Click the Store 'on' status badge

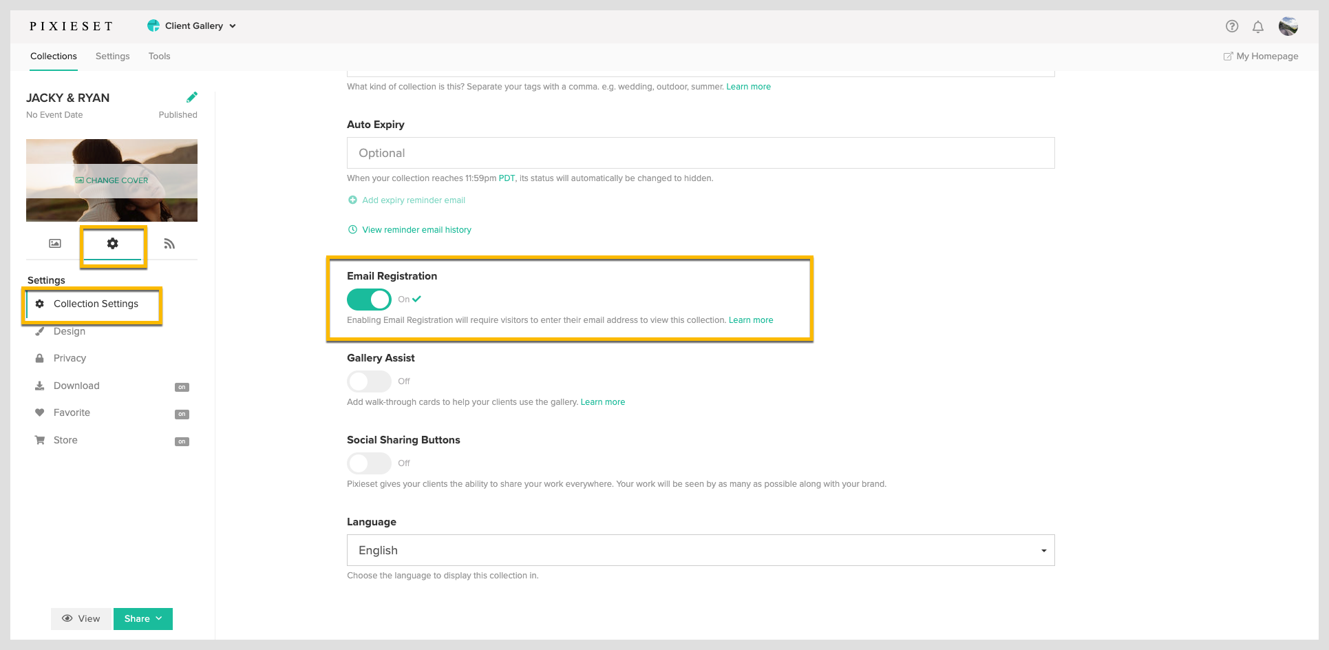182,441
